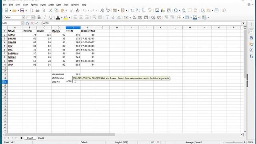The height and width of the screenshot is (144, 256).
Task: Print the document via printer icon
Action: [38, 11]
